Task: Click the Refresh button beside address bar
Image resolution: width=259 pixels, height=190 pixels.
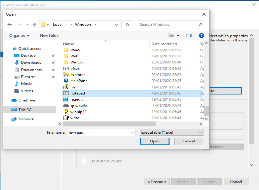Action: pyautogui.click(x=127, y=25)
